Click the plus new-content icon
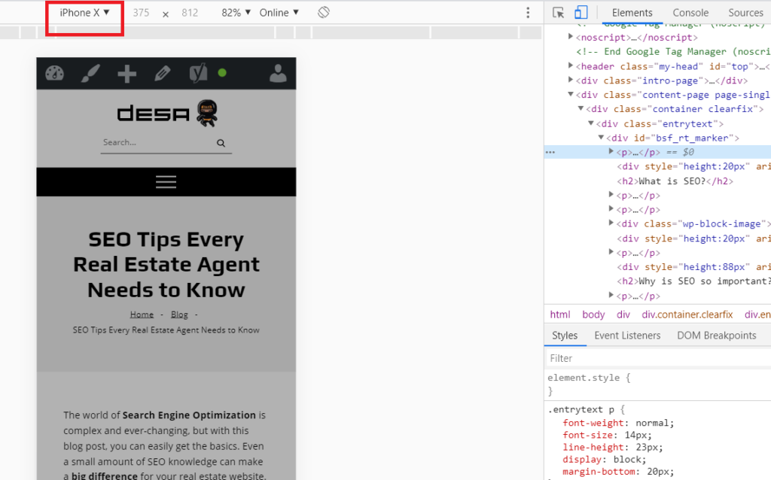 pos(126,74)
